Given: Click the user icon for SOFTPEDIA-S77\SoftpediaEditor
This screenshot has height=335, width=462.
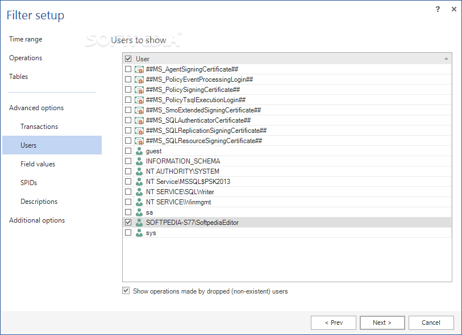Looking at the screenshot, I should (139, 223).
